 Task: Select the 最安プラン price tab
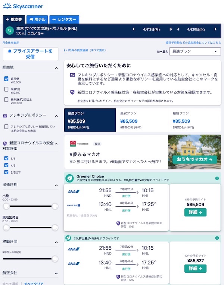(x=142, y=120)
